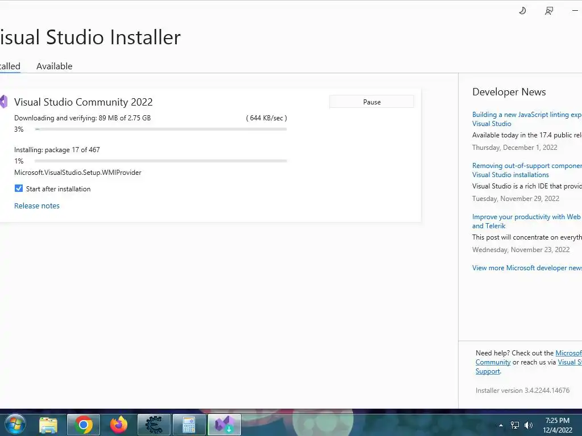
Task: Open the JavaScript linting news article
Action: [x=527, y=119]
